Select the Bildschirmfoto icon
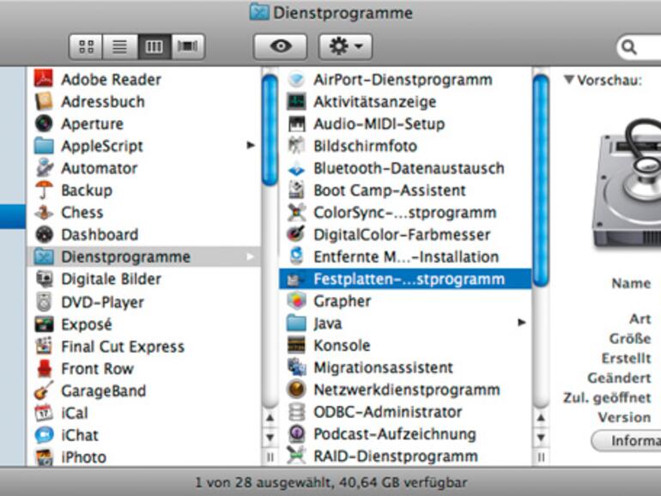 point(296,146)
